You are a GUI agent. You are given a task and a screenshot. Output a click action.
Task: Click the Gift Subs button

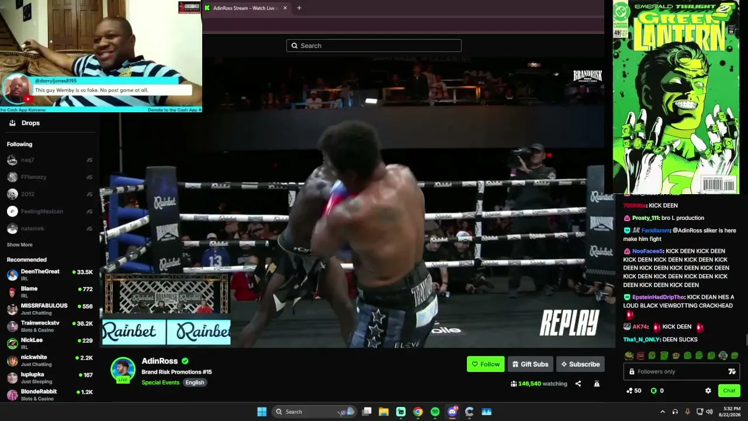click(530, 364)
